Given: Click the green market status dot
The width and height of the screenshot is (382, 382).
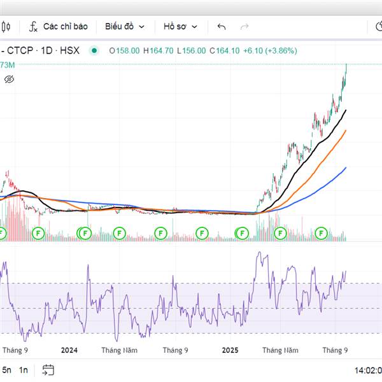Looking at the screenshot, I should (95, 50).
